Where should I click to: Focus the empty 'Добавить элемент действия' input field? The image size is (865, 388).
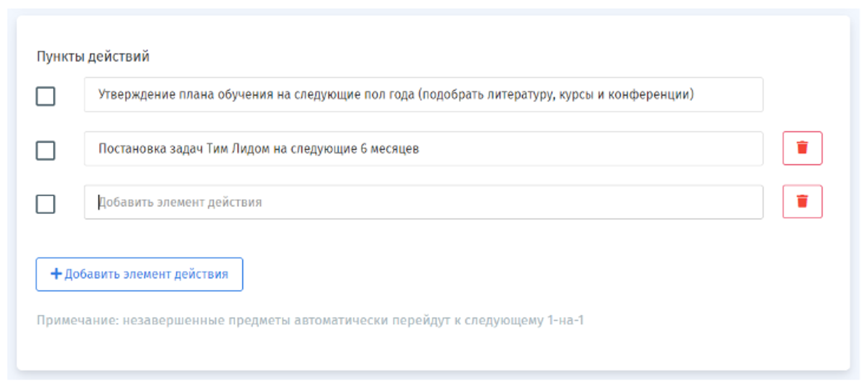point(423,202)
